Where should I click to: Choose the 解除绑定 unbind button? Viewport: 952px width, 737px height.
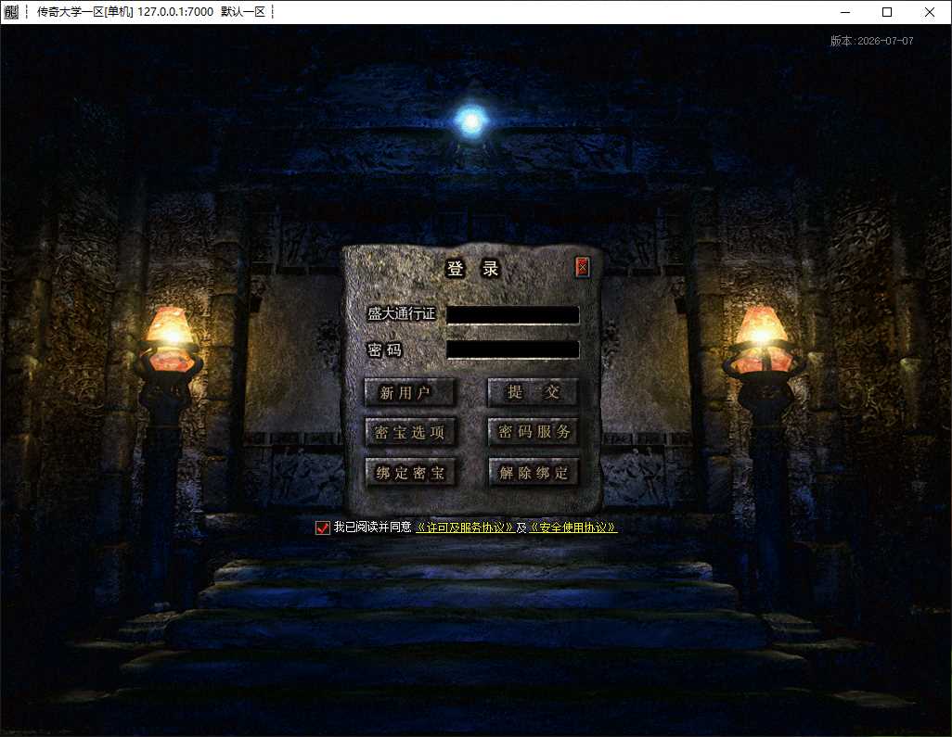point(534,472)
